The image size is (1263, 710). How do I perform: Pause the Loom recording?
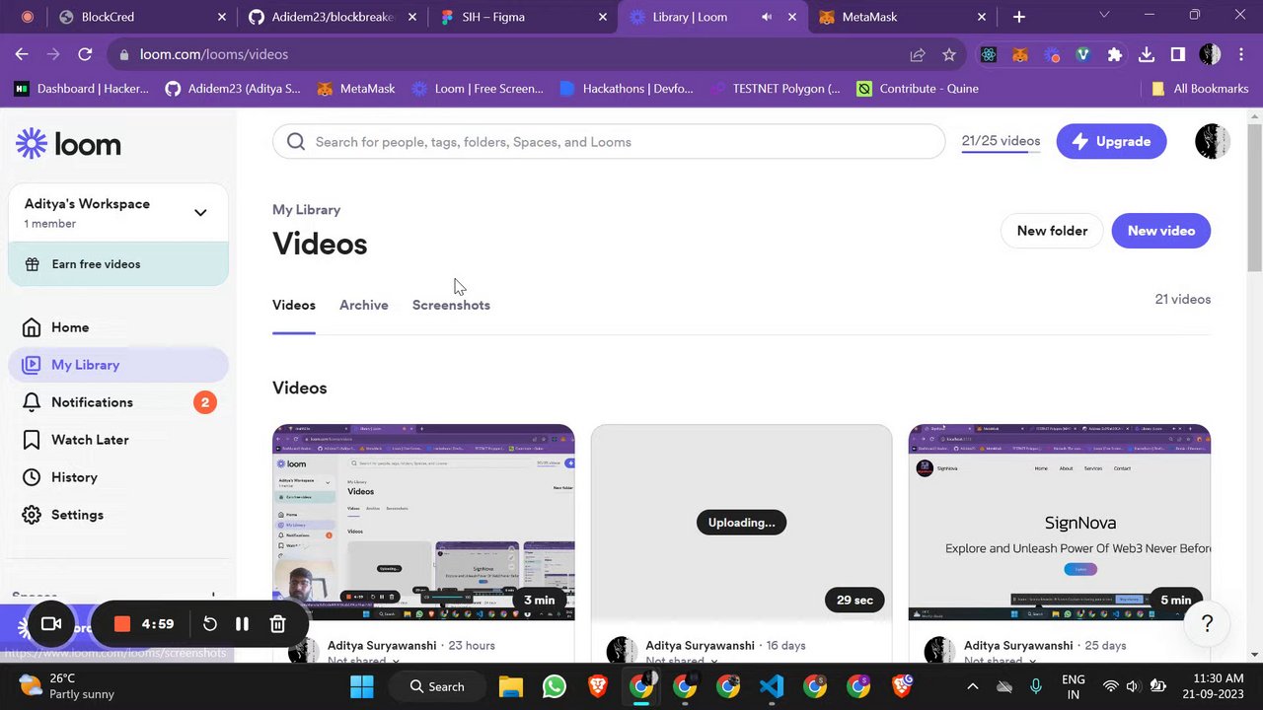pyautogui.click(x=242, y=624)
